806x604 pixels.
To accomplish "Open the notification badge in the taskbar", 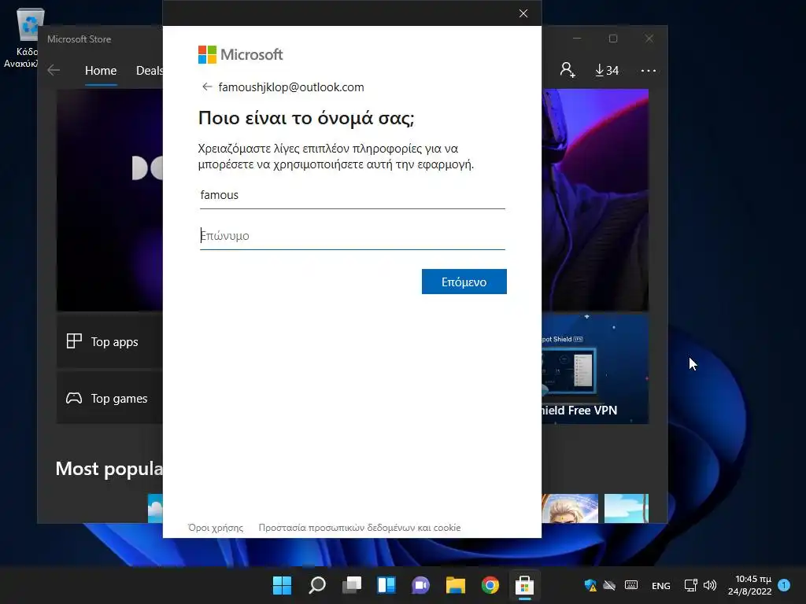I will (x=784, y=584).
